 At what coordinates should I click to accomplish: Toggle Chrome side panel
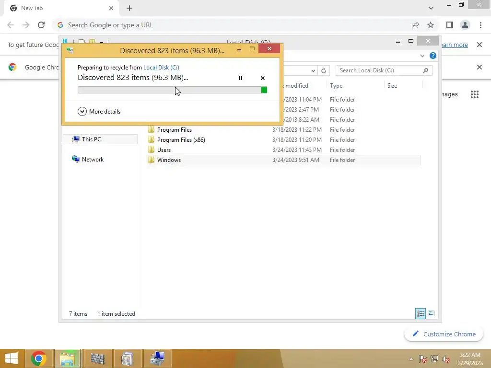450,25
